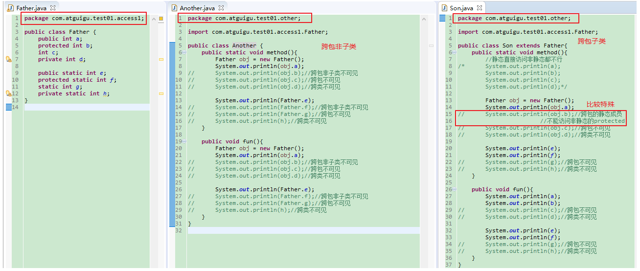Viewport: 640px width, 271px height.
Task: Click 'public static void method(){' in Son.java
Action: point(519,52)
